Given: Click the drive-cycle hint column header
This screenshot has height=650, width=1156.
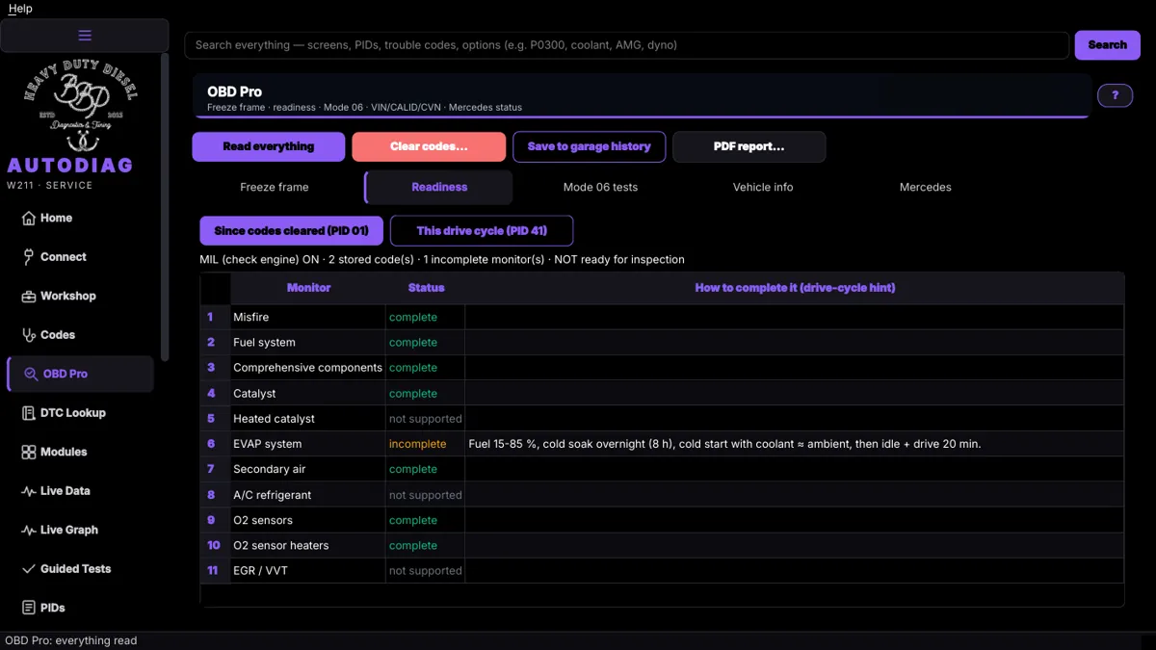Looking at the screenshot, I should coord(795,288).
